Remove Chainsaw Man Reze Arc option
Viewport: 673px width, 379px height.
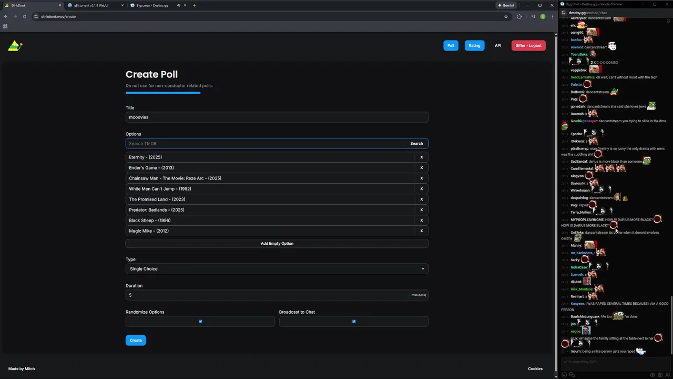(x=422, y=178)
